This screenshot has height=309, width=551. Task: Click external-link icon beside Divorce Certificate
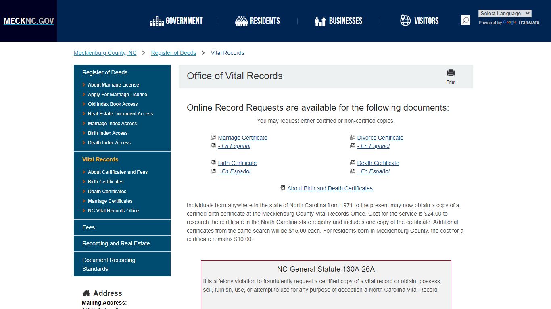coord(353,137)
